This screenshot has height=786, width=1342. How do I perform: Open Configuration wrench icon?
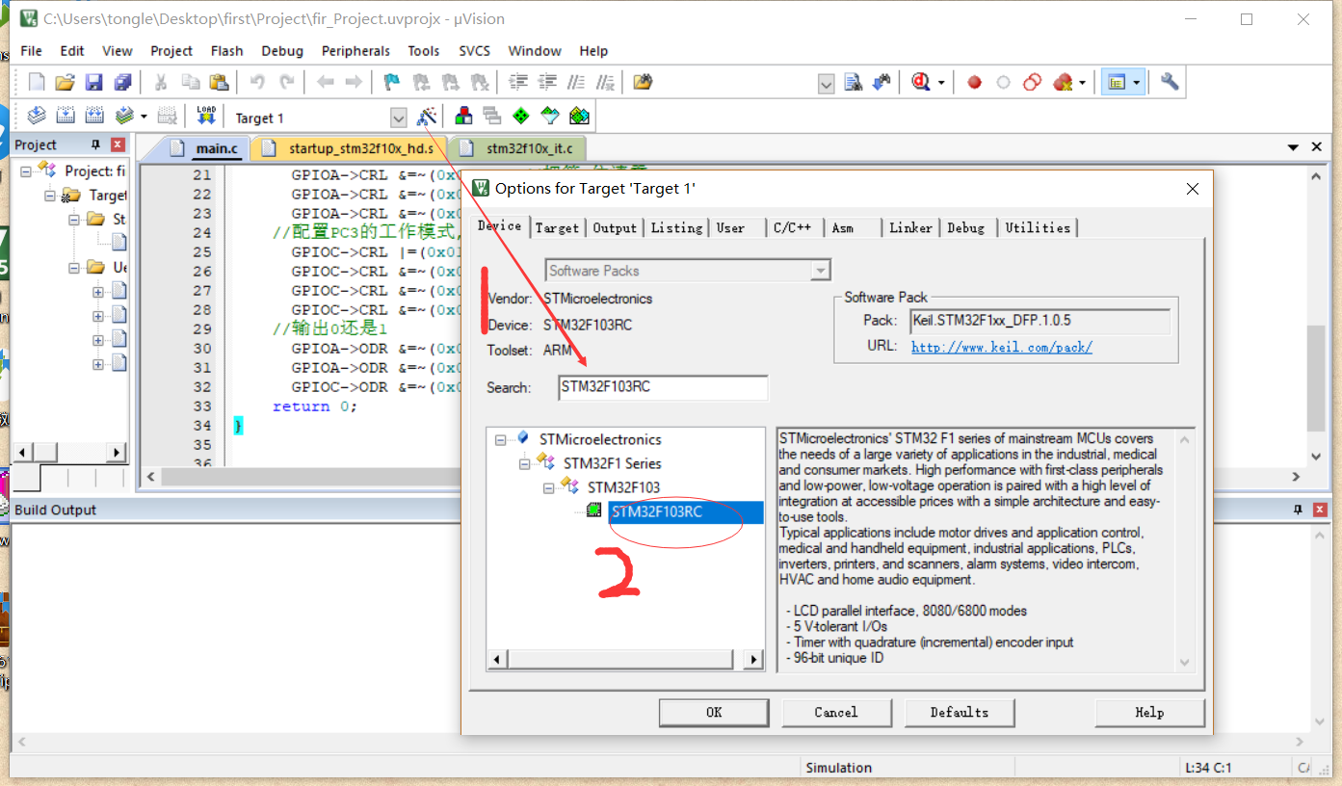1170,83
